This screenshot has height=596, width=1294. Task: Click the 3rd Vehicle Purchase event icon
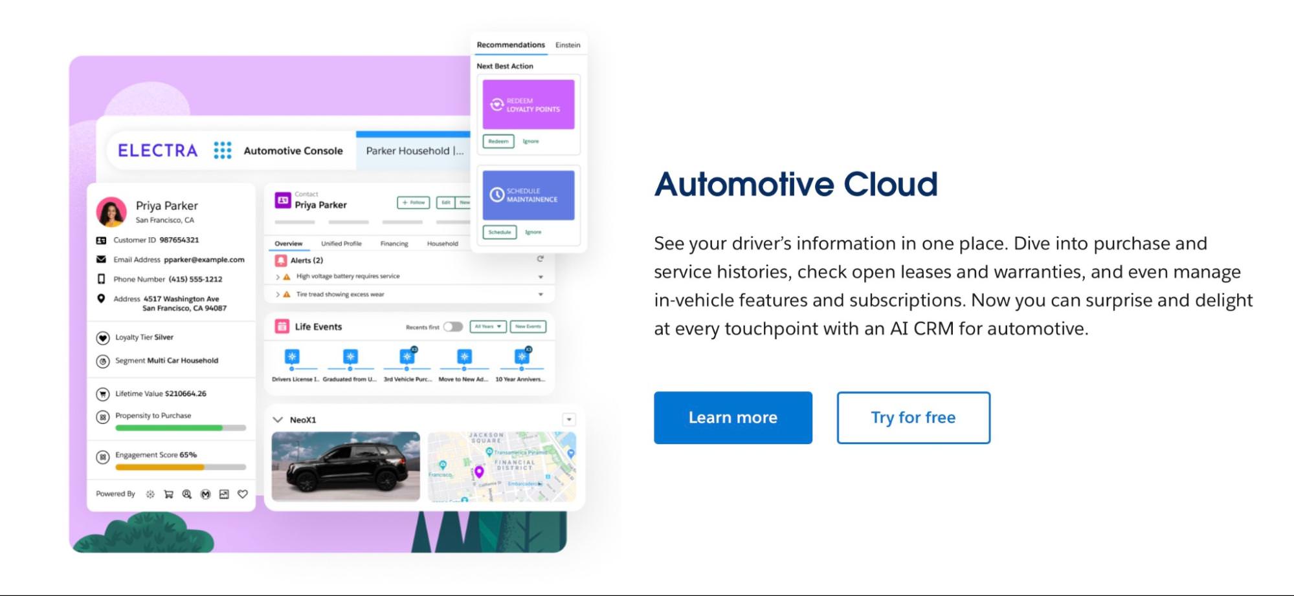pos(407,357)
